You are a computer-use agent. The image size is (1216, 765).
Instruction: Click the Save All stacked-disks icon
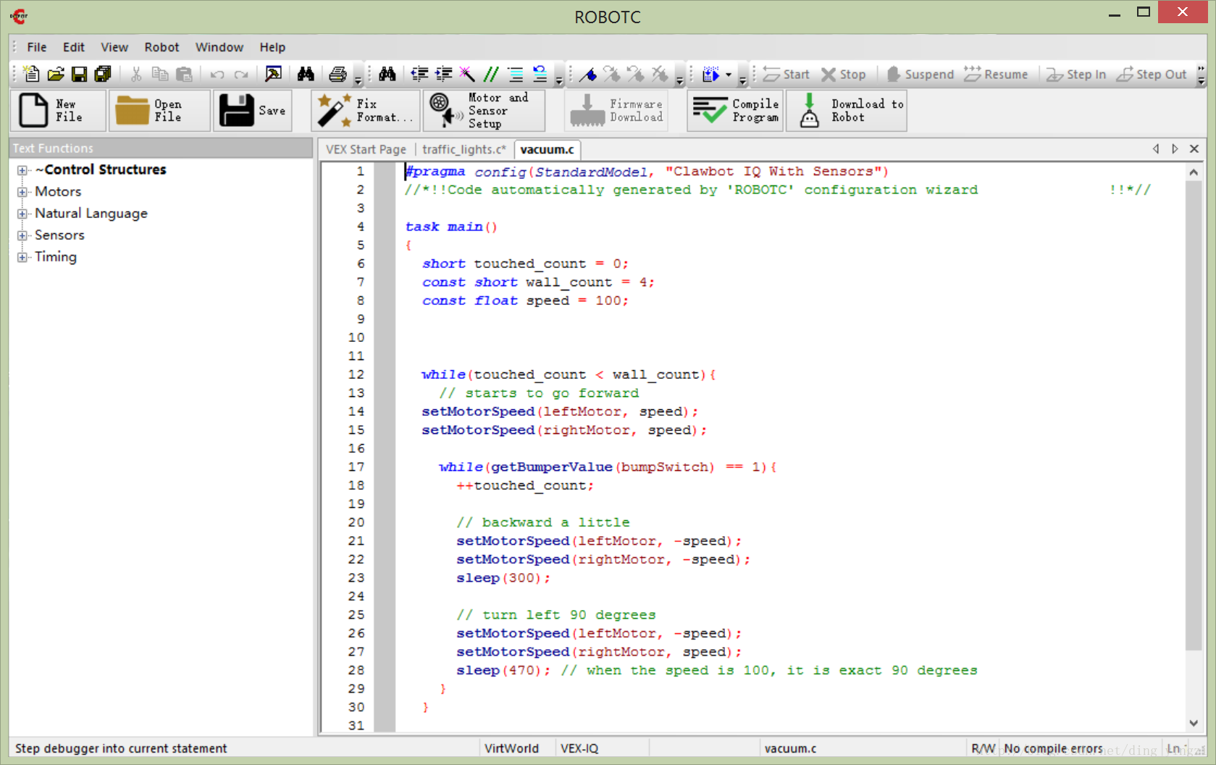click(x=103, y=74)
